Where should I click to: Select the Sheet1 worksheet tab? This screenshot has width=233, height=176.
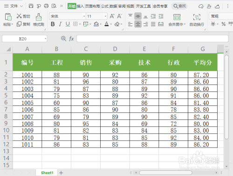pyautogui.click(x=47, y=173)
